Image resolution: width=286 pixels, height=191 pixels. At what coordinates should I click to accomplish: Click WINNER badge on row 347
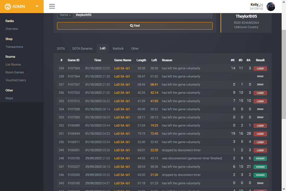260,167
